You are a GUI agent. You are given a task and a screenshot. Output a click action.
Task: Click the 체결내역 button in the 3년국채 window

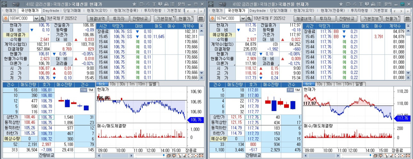pos(97,19)
